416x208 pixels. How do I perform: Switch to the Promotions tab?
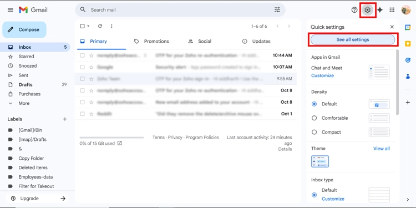point(156,42)
